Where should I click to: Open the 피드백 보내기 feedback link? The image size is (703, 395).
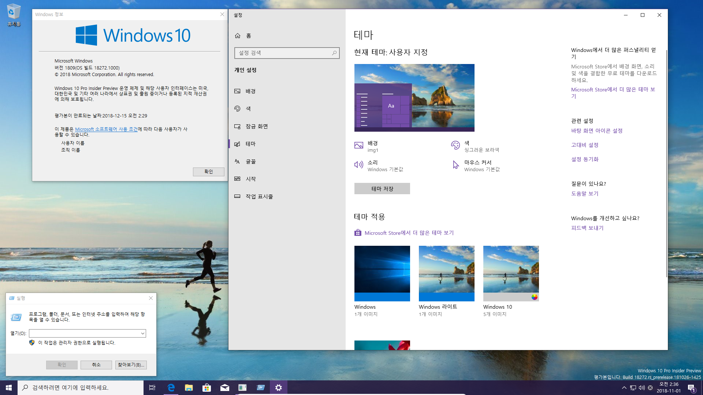click(x=587, y=228)
